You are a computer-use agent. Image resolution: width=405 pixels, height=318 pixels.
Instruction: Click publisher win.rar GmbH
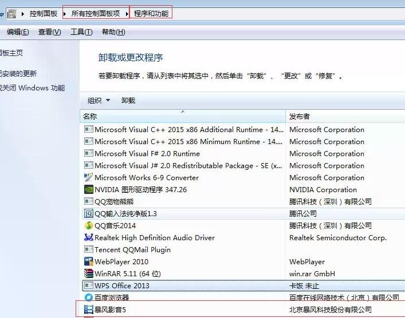click(x=312, y=273)
